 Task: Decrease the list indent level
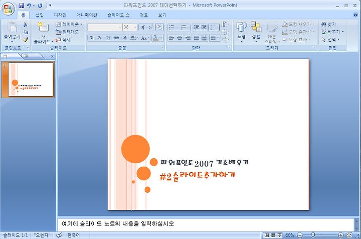click(x=196, y=27)
